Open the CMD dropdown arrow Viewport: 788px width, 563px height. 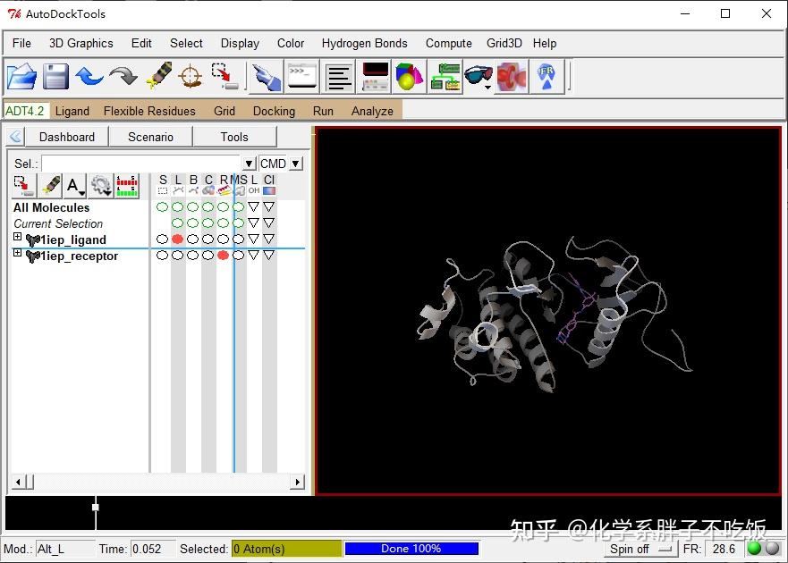point(296,164)
